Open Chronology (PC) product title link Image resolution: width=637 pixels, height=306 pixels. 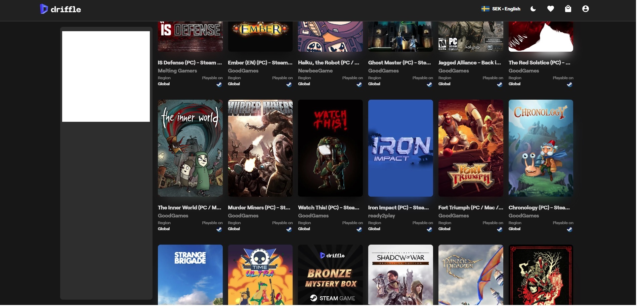click(539, 208)
